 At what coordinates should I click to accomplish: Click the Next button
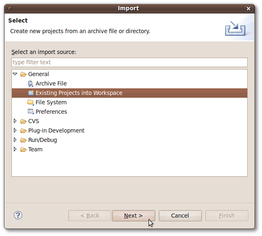[x=133, y=216]
